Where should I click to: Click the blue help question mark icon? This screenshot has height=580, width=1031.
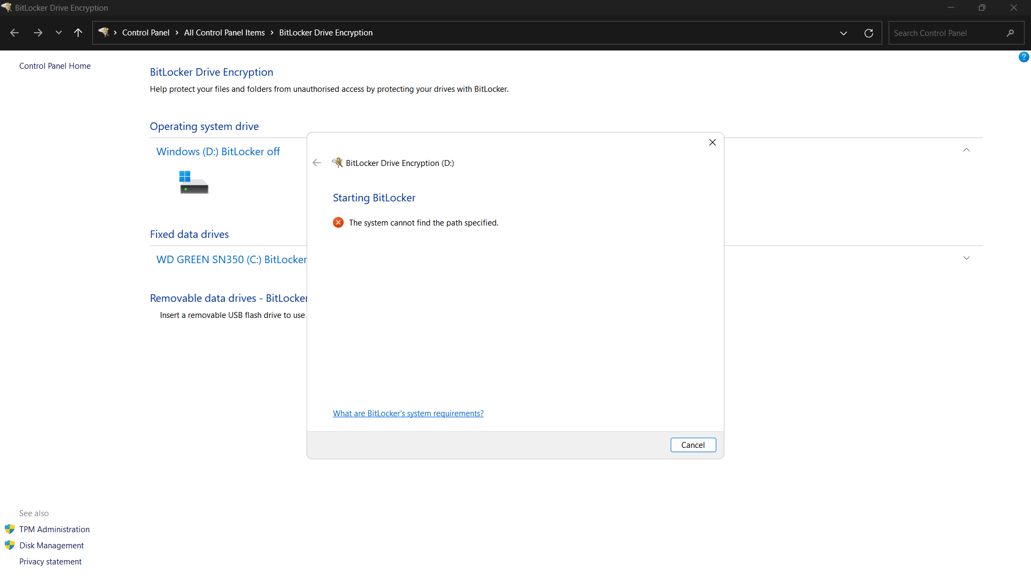[x=1023, y=57]
